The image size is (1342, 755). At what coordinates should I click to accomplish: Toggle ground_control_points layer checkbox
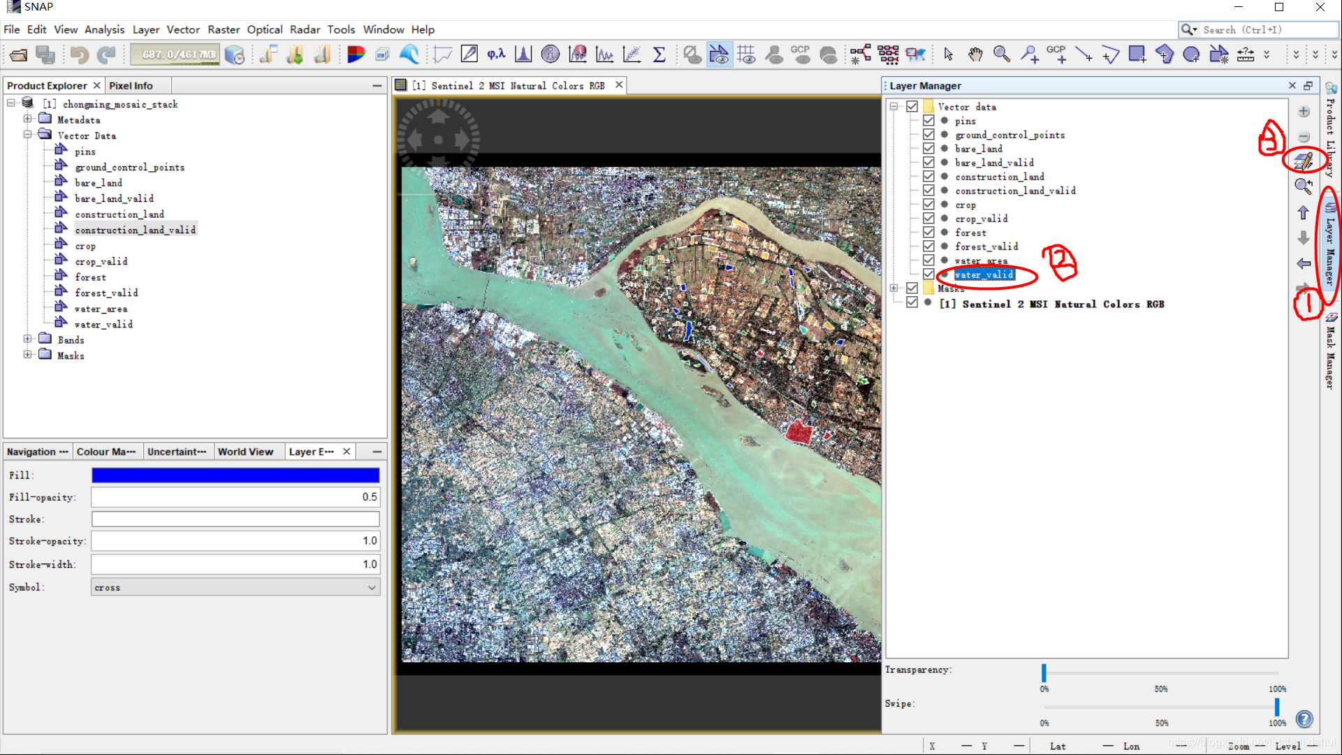point(928,134)
